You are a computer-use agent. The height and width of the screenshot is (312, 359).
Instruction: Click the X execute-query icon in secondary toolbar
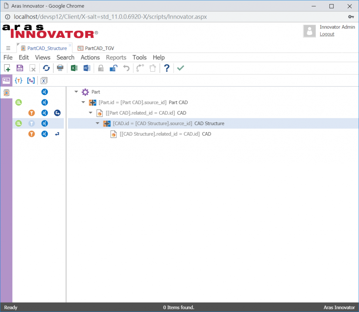[44, 81]
